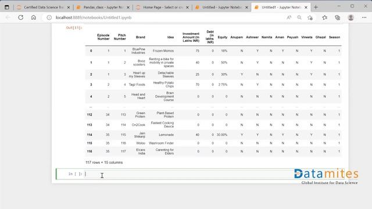Click the Brain Development Course cell
The height and width of the screenshot is (209, 372).
[164, 96]
